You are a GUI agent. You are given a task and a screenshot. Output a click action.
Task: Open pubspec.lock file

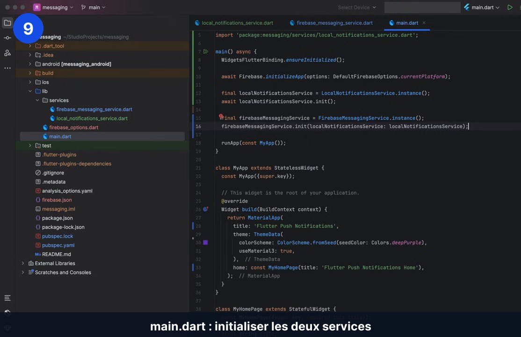click(57, 236)
